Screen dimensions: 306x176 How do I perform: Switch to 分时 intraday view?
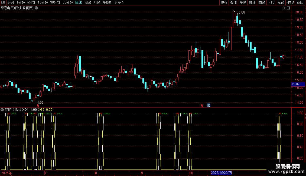11,2
